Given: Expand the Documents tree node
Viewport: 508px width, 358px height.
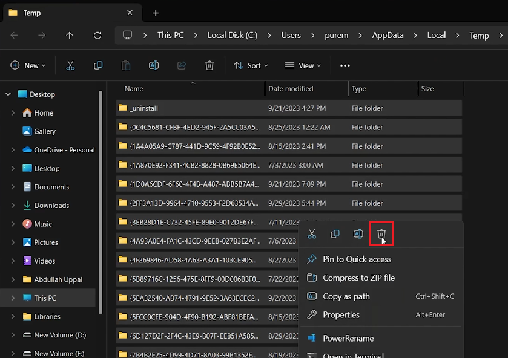Looking at the screenshot, I should (x=13, y=187).
